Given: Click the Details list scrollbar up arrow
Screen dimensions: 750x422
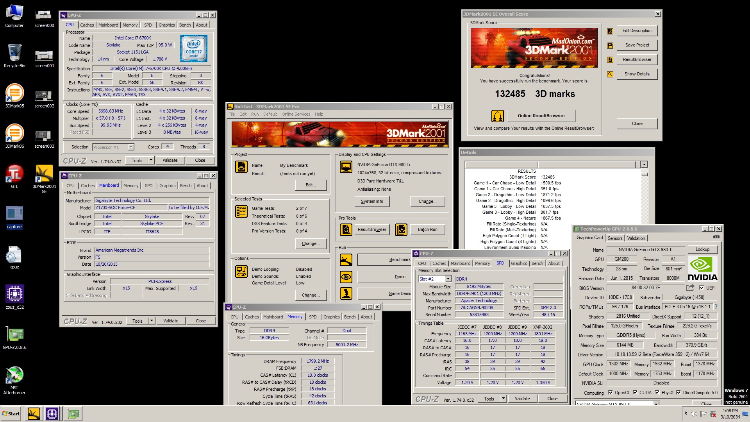Looking at the screenshot, I should click(644, 165).
